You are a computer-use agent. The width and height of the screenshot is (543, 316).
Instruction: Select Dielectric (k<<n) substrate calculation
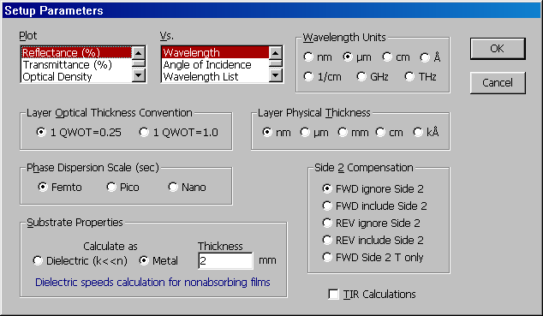(x=80, y=260)
